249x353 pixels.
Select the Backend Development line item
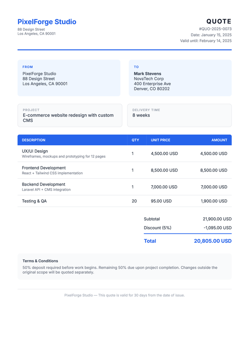[44, 184]
